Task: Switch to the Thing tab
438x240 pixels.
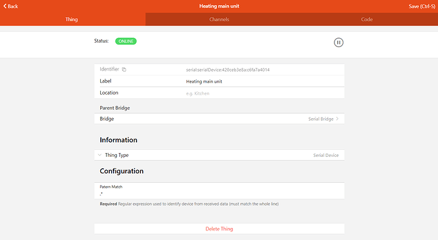Action: (72, 19)
